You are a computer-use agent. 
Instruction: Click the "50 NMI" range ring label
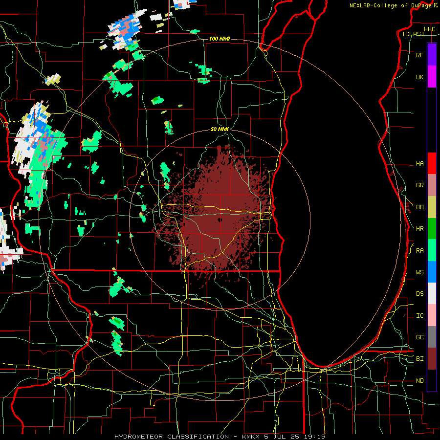[220, 129]
